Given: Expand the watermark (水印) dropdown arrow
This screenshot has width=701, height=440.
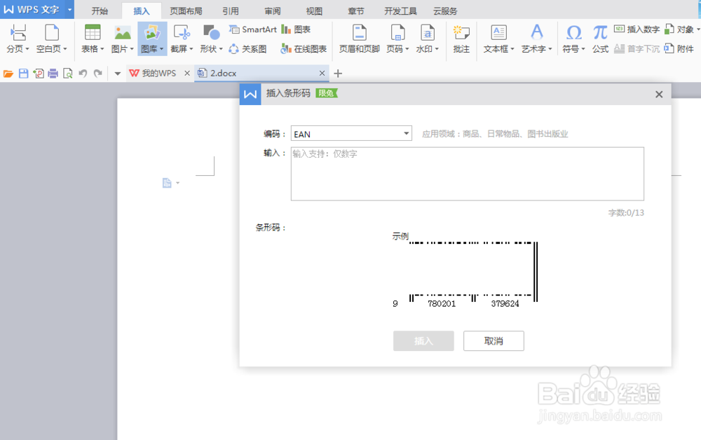Looking at the screenshot, I should pos(437,48).
